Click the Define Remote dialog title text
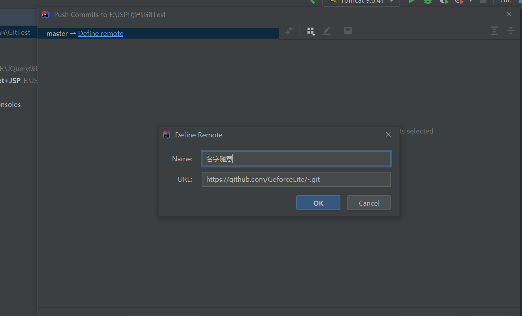 pos(199,135)
